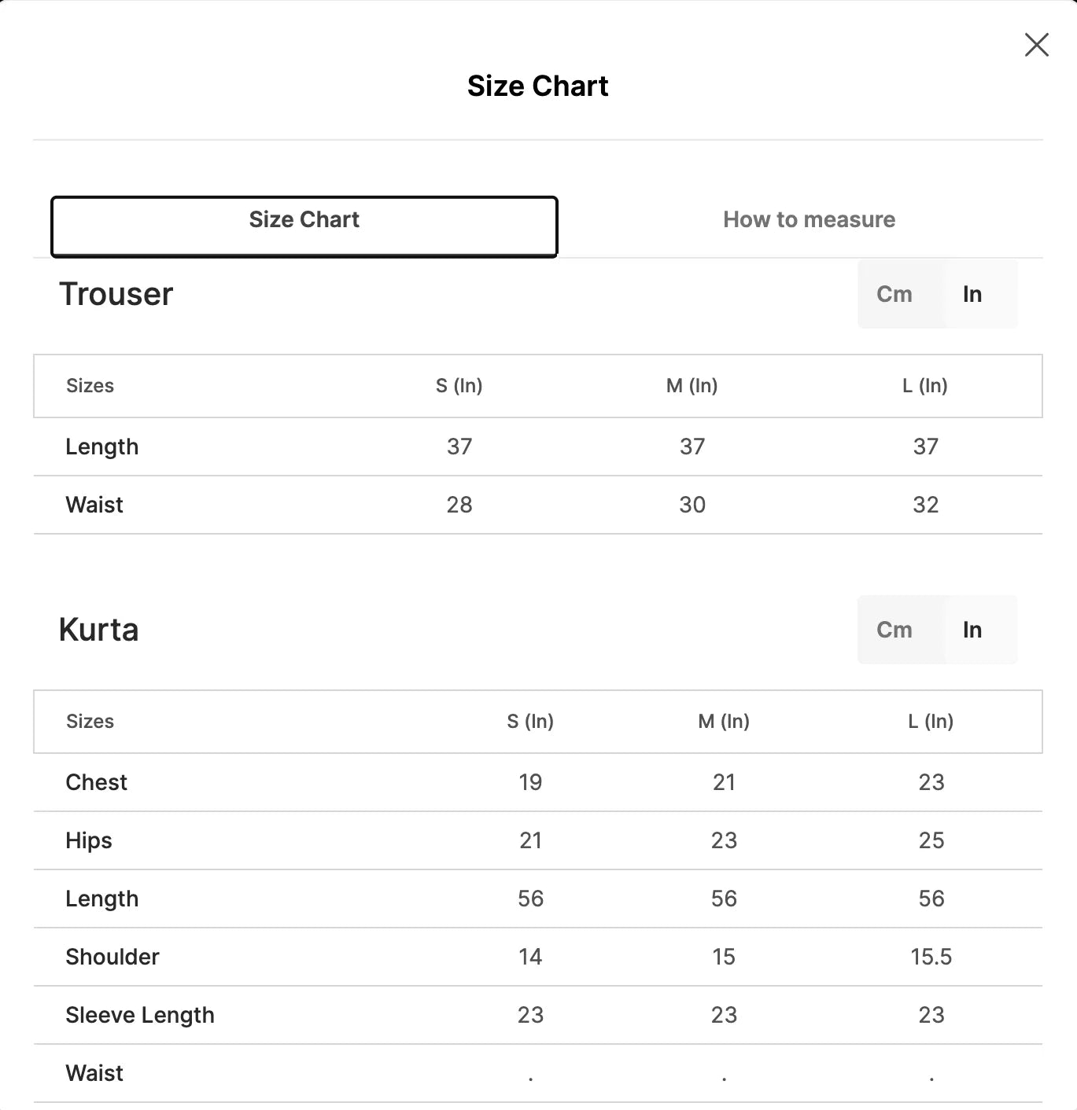Set Kurta measurements to In

972,630
